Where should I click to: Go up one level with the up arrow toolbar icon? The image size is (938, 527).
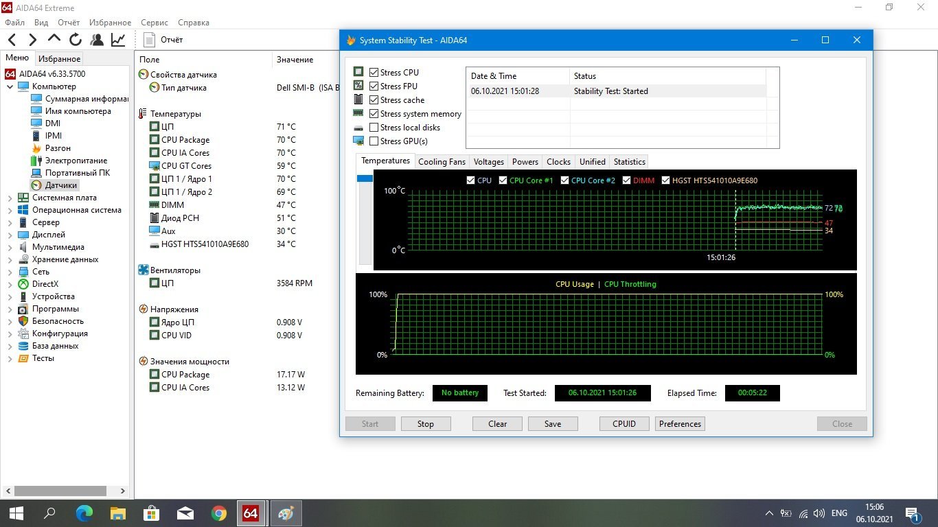pyautogui.click(x=54, y=40)
